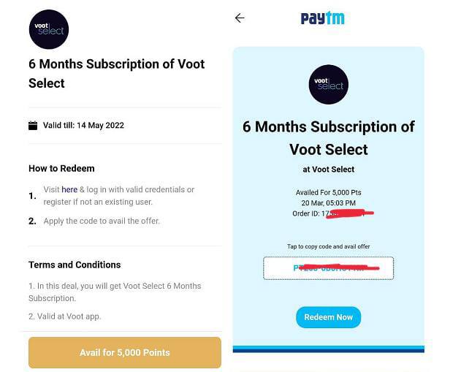Screen dimensions: 461x372
Task: Click 'Apply the code to avail the offer' step
Action: pyautogui.click(x=102, y=221)
